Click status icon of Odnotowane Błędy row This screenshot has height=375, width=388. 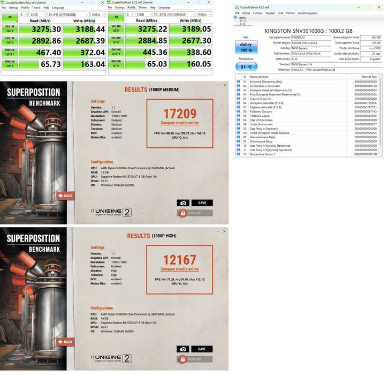click(238, 141)
